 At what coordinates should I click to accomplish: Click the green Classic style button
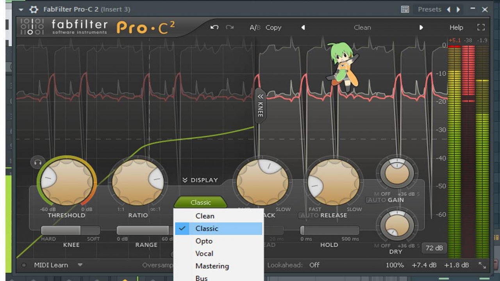click(x=200, y=202)
